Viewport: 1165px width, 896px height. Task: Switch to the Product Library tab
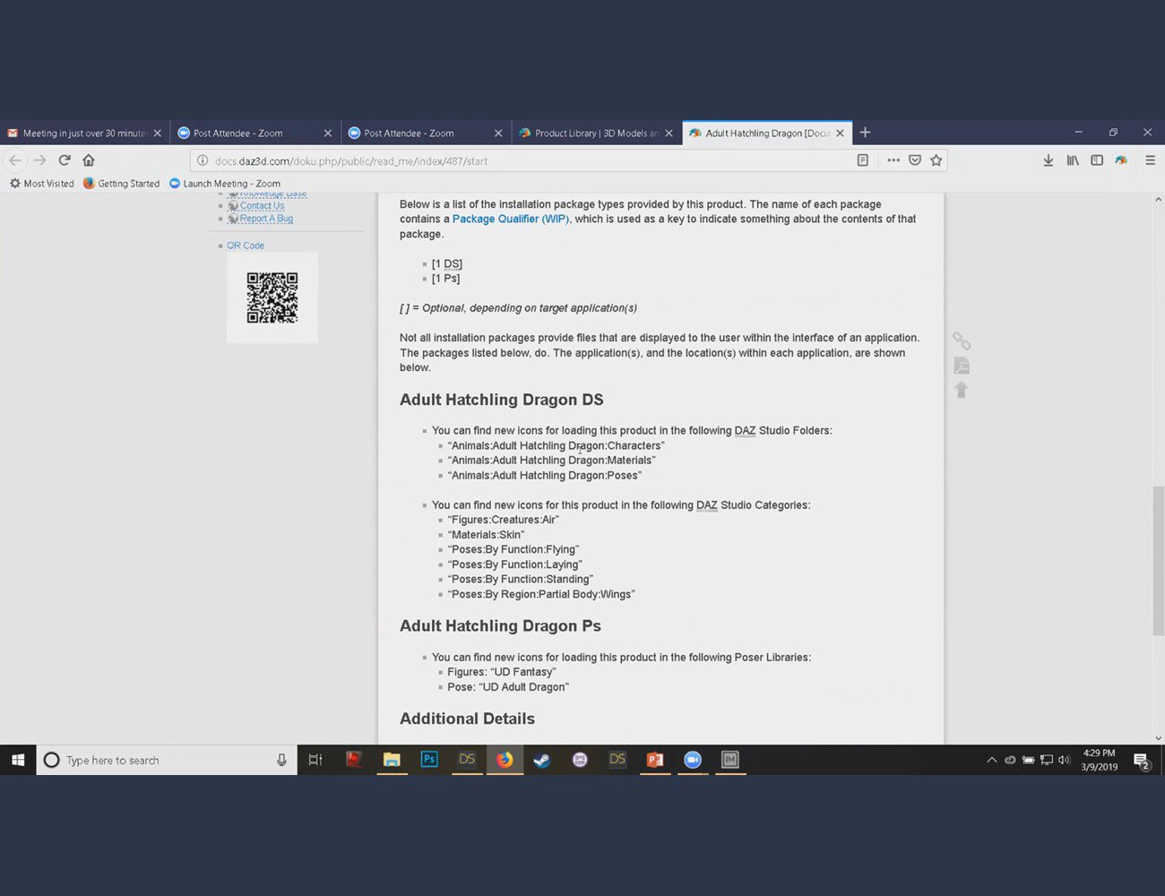coord(596,133)
